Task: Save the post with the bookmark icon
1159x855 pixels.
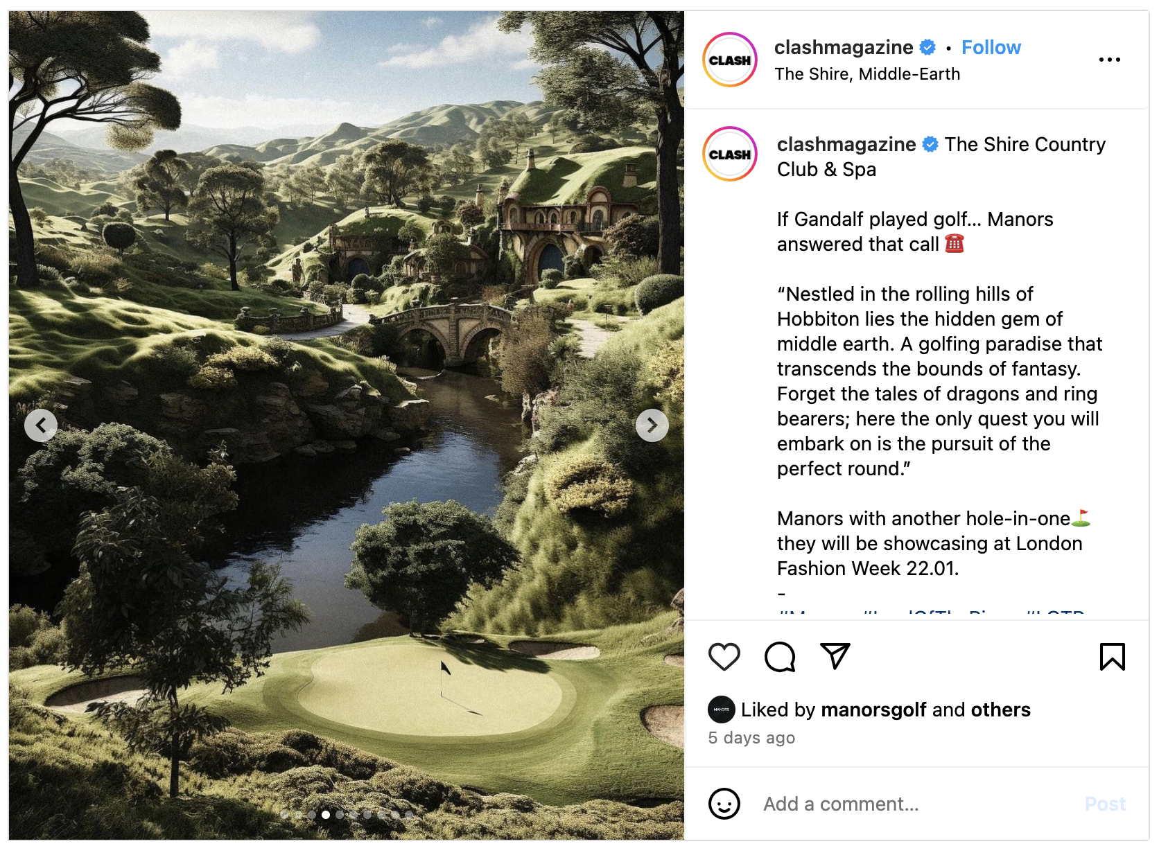Action: click(1112, 656)
